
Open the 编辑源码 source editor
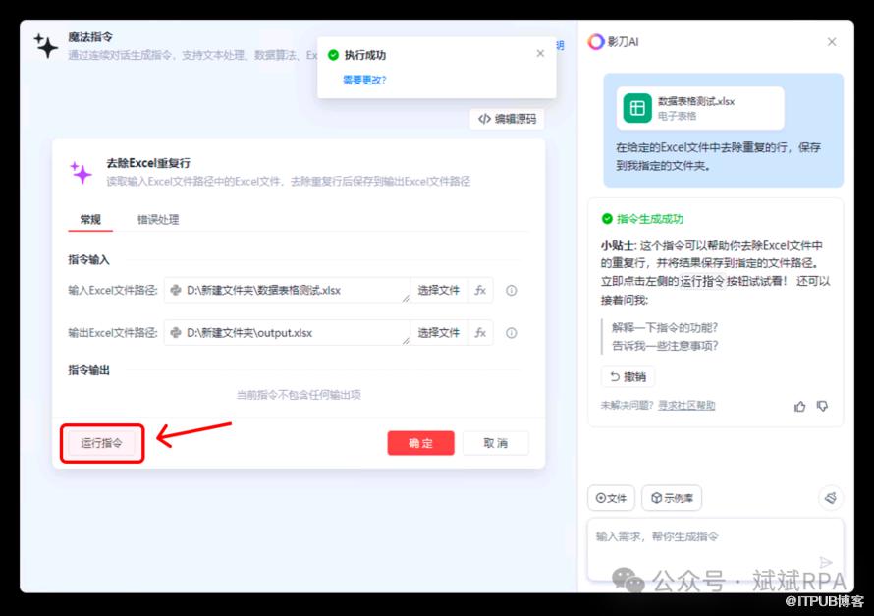pyautogui.click(x=507, y=119)
